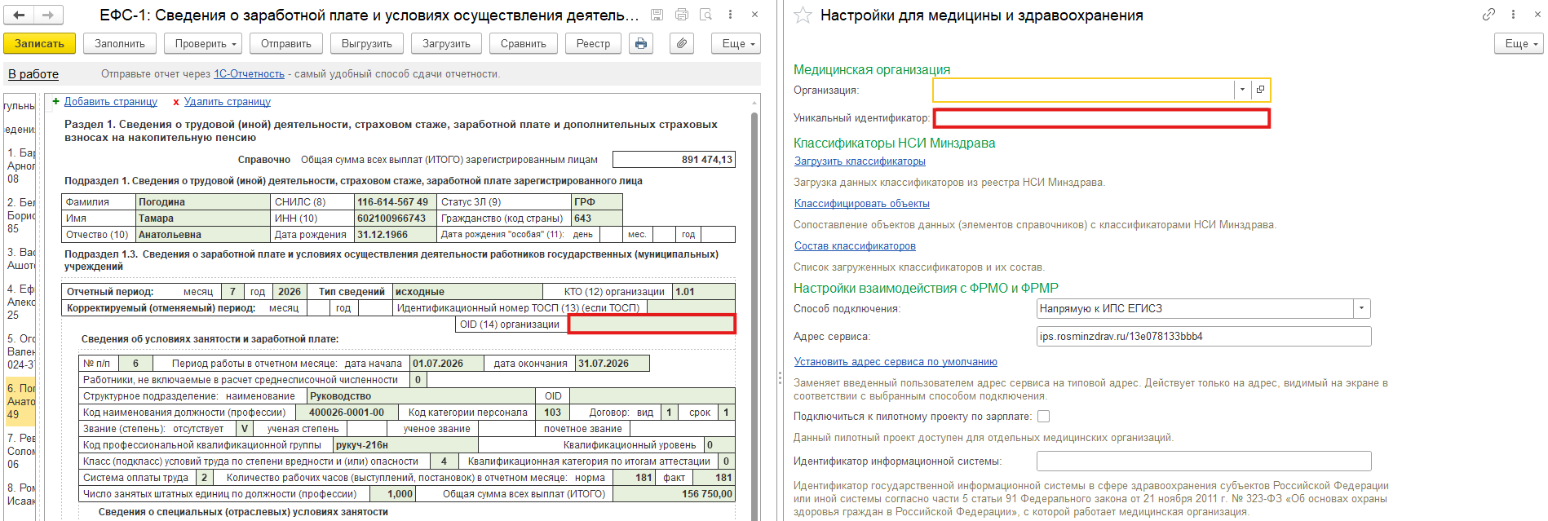The image size is (1548, 521).
Task: Click the Удалить страницу link
Action: 228,102
